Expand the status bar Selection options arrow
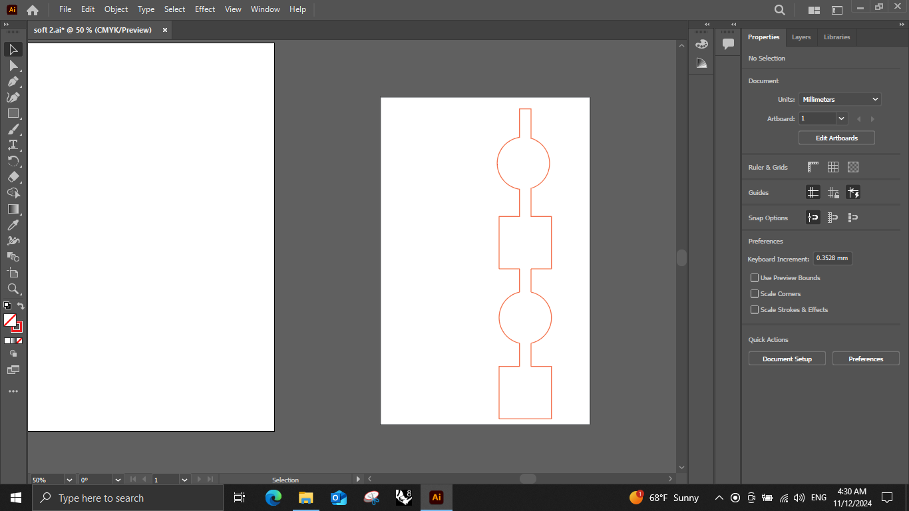The height and width of the screenshot is (511, 909). tap(358, 479)
